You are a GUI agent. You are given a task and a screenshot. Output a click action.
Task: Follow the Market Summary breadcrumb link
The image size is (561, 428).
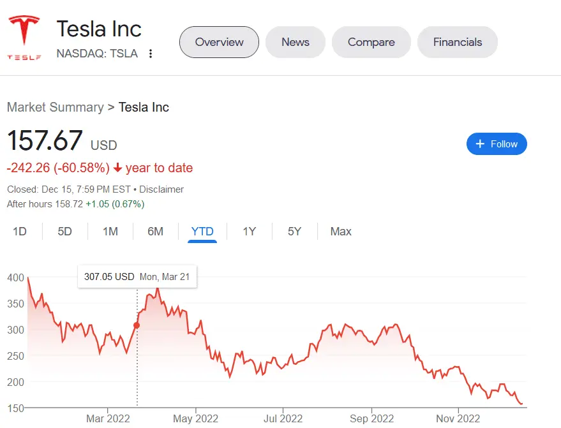[x=55, y=107]
